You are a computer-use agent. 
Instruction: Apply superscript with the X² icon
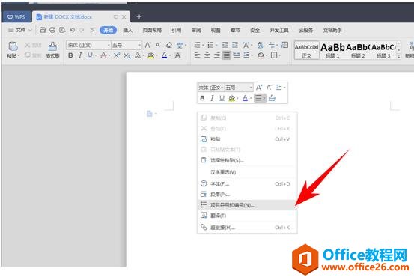117,55
